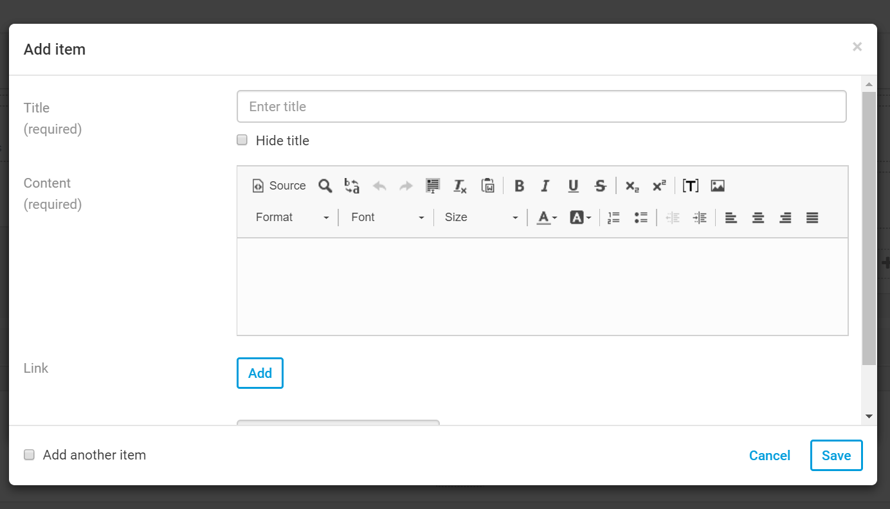
Task: Click the superscript icon
Action: (x=659, y=186)
